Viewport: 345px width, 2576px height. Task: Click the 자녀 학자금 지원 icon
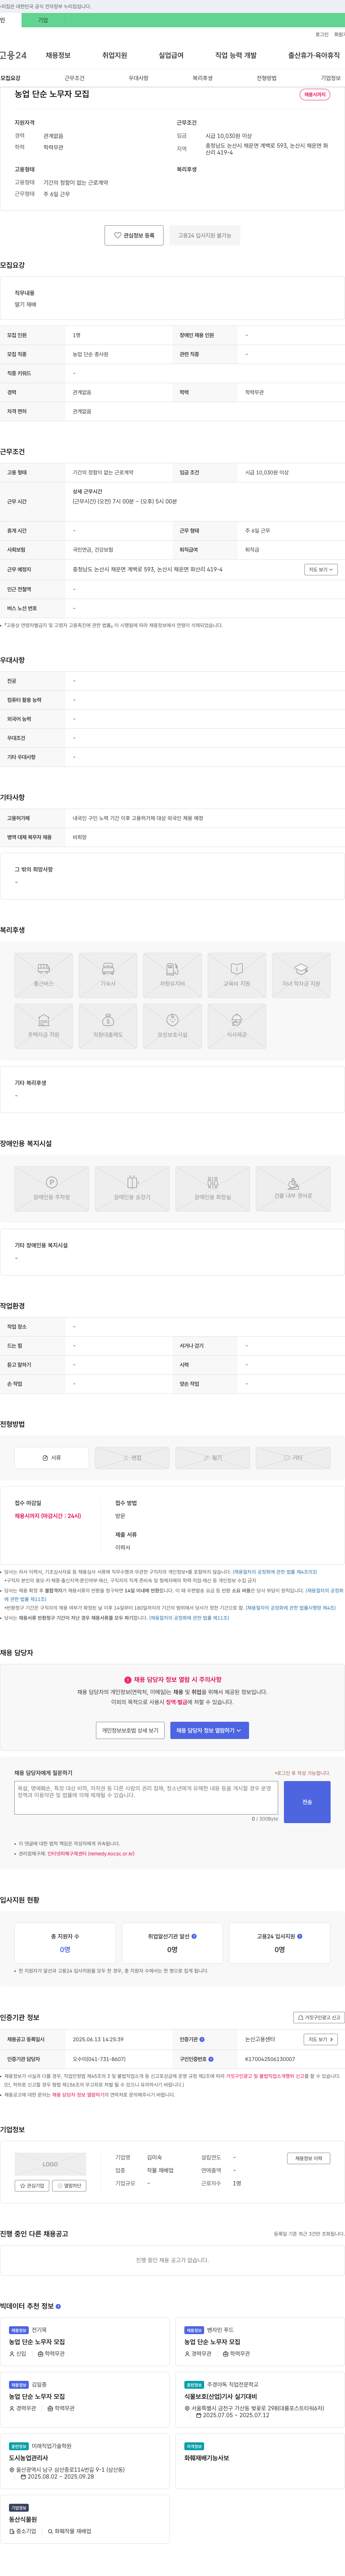point(301,975)
